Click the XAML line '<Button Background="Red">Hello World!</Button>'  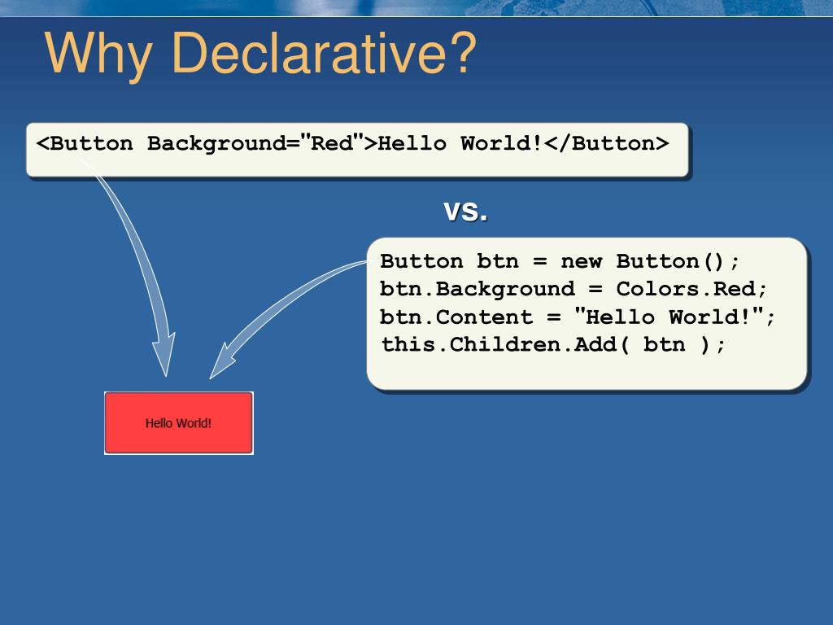click(353, 143)
